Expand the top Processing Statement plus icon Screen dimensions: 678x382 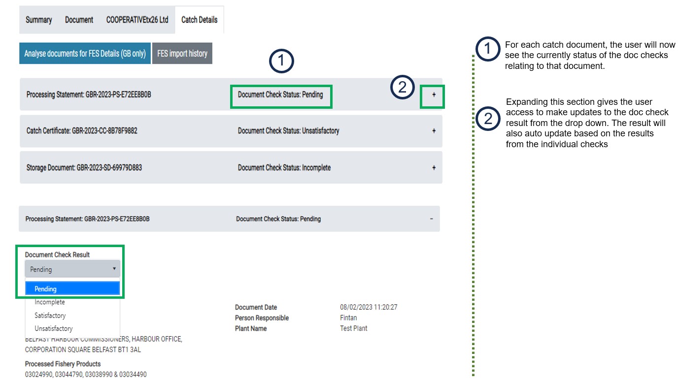click(x=434, y=95)
